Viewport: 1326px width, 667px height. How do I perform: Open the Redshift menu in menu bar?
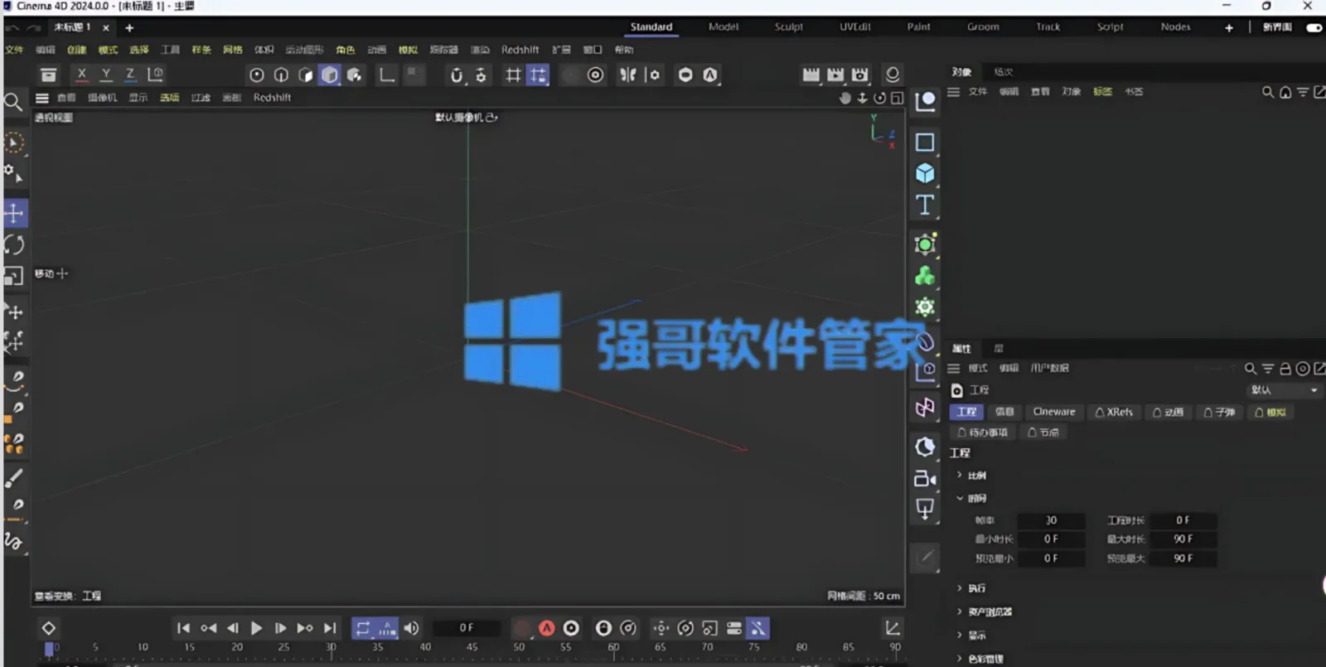point(520,50)
